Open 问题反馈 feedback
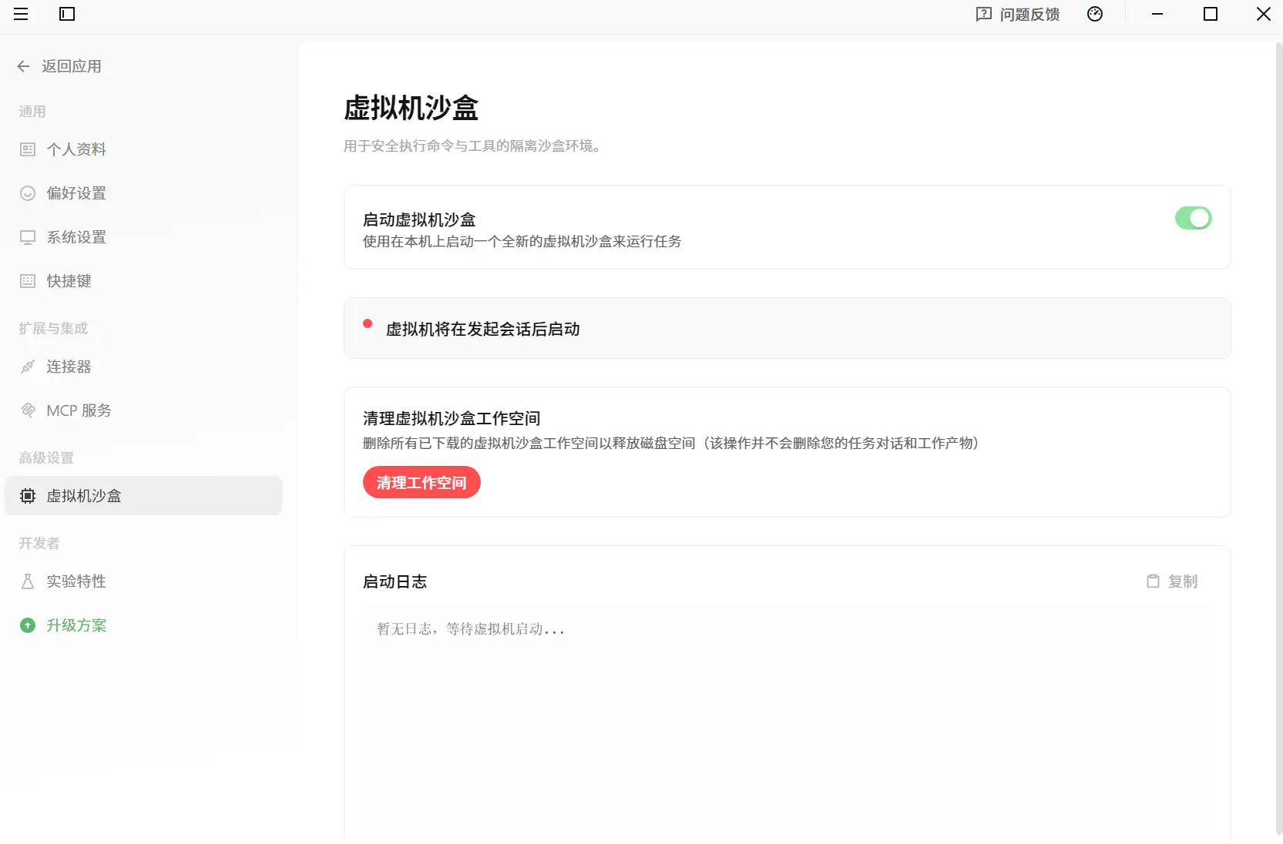This screenshot has height=844, width=1283. (1016, 14)
